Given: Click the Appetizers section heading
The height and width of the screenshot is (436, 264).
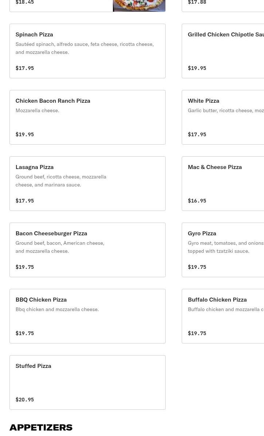Looking at the screenshot, I should [41, 427].
